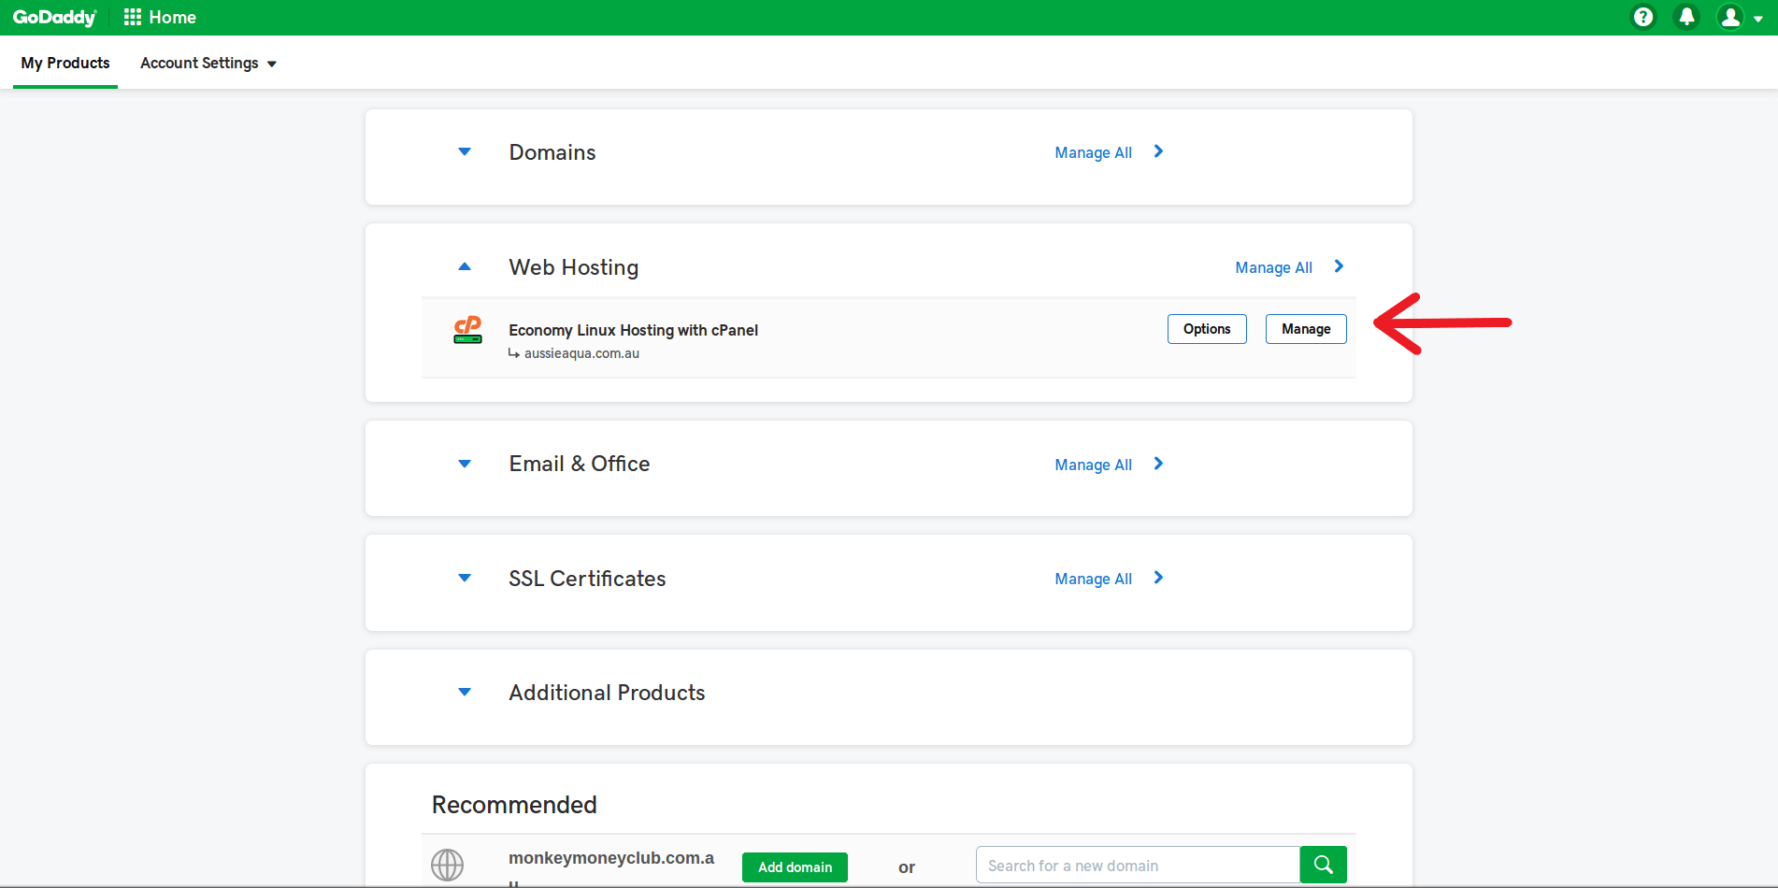This screenshot has width=1778, height=888.
Task: Click Manage All for SSL Certificates
Action: pos(1093,579)
